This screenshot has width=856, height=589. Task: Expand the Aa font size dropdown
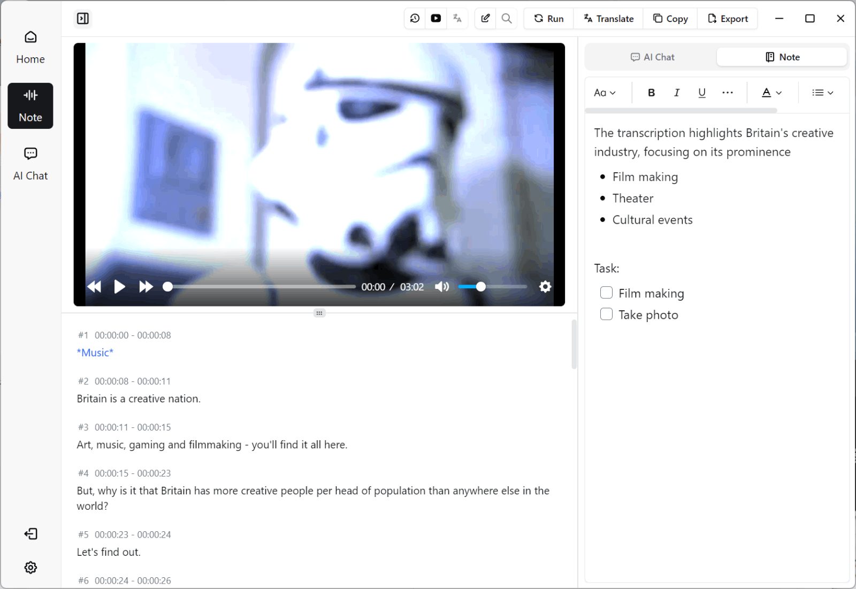coord(605,93)
